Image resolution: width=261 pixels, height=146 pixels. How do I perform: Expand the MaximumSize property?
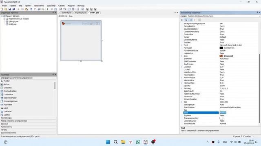181,77
